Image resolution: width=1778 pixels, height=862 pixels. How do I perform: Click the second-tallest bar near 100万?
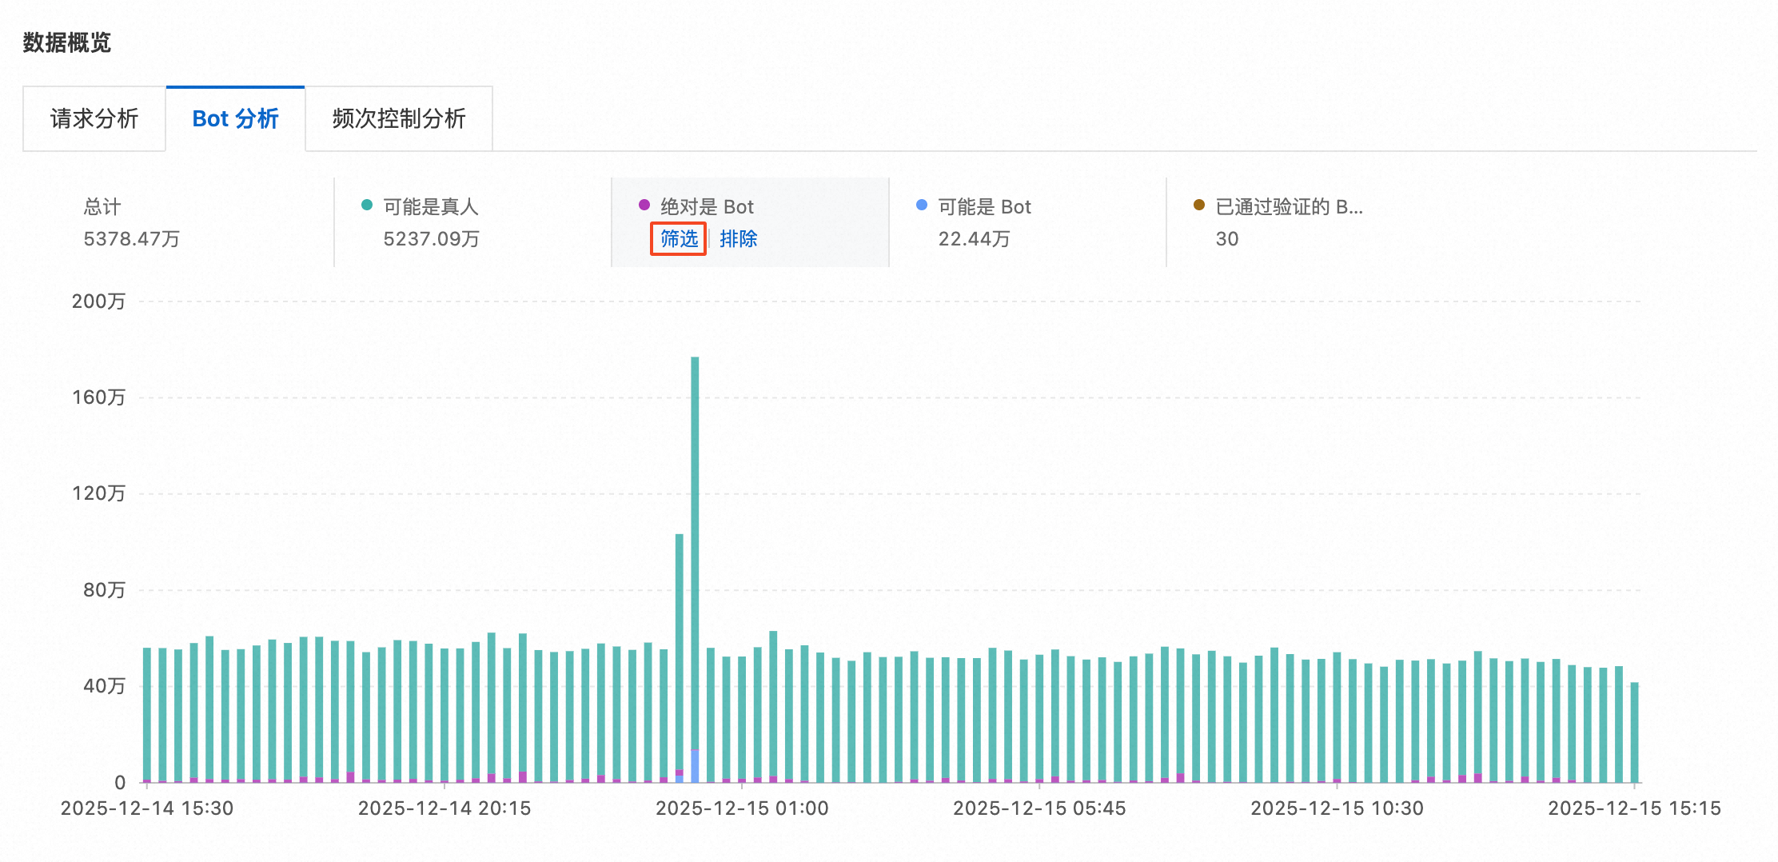pos(680,658)
